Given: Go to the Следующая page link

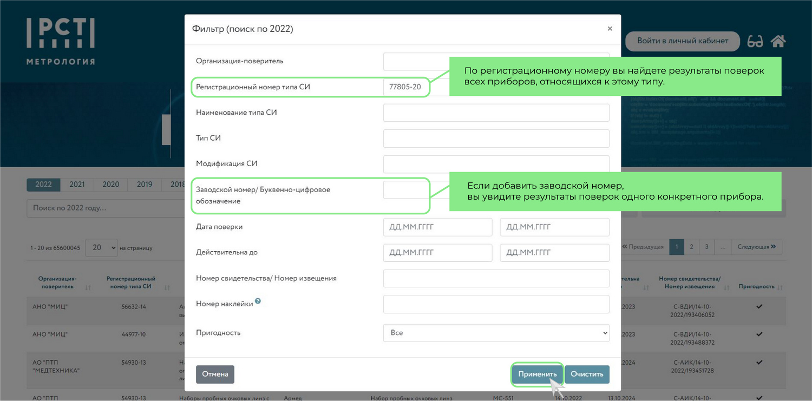Looking at the screenshot, I should (x=759, y=247).
